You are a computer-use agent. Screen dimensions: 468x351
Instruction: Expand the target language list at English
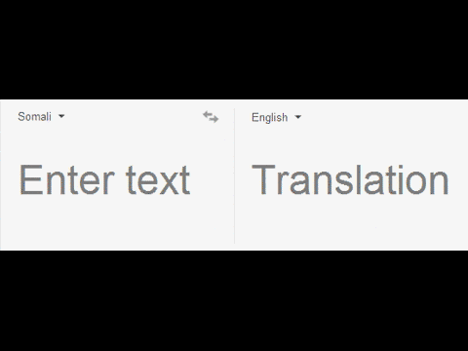(x=276, y=117)
